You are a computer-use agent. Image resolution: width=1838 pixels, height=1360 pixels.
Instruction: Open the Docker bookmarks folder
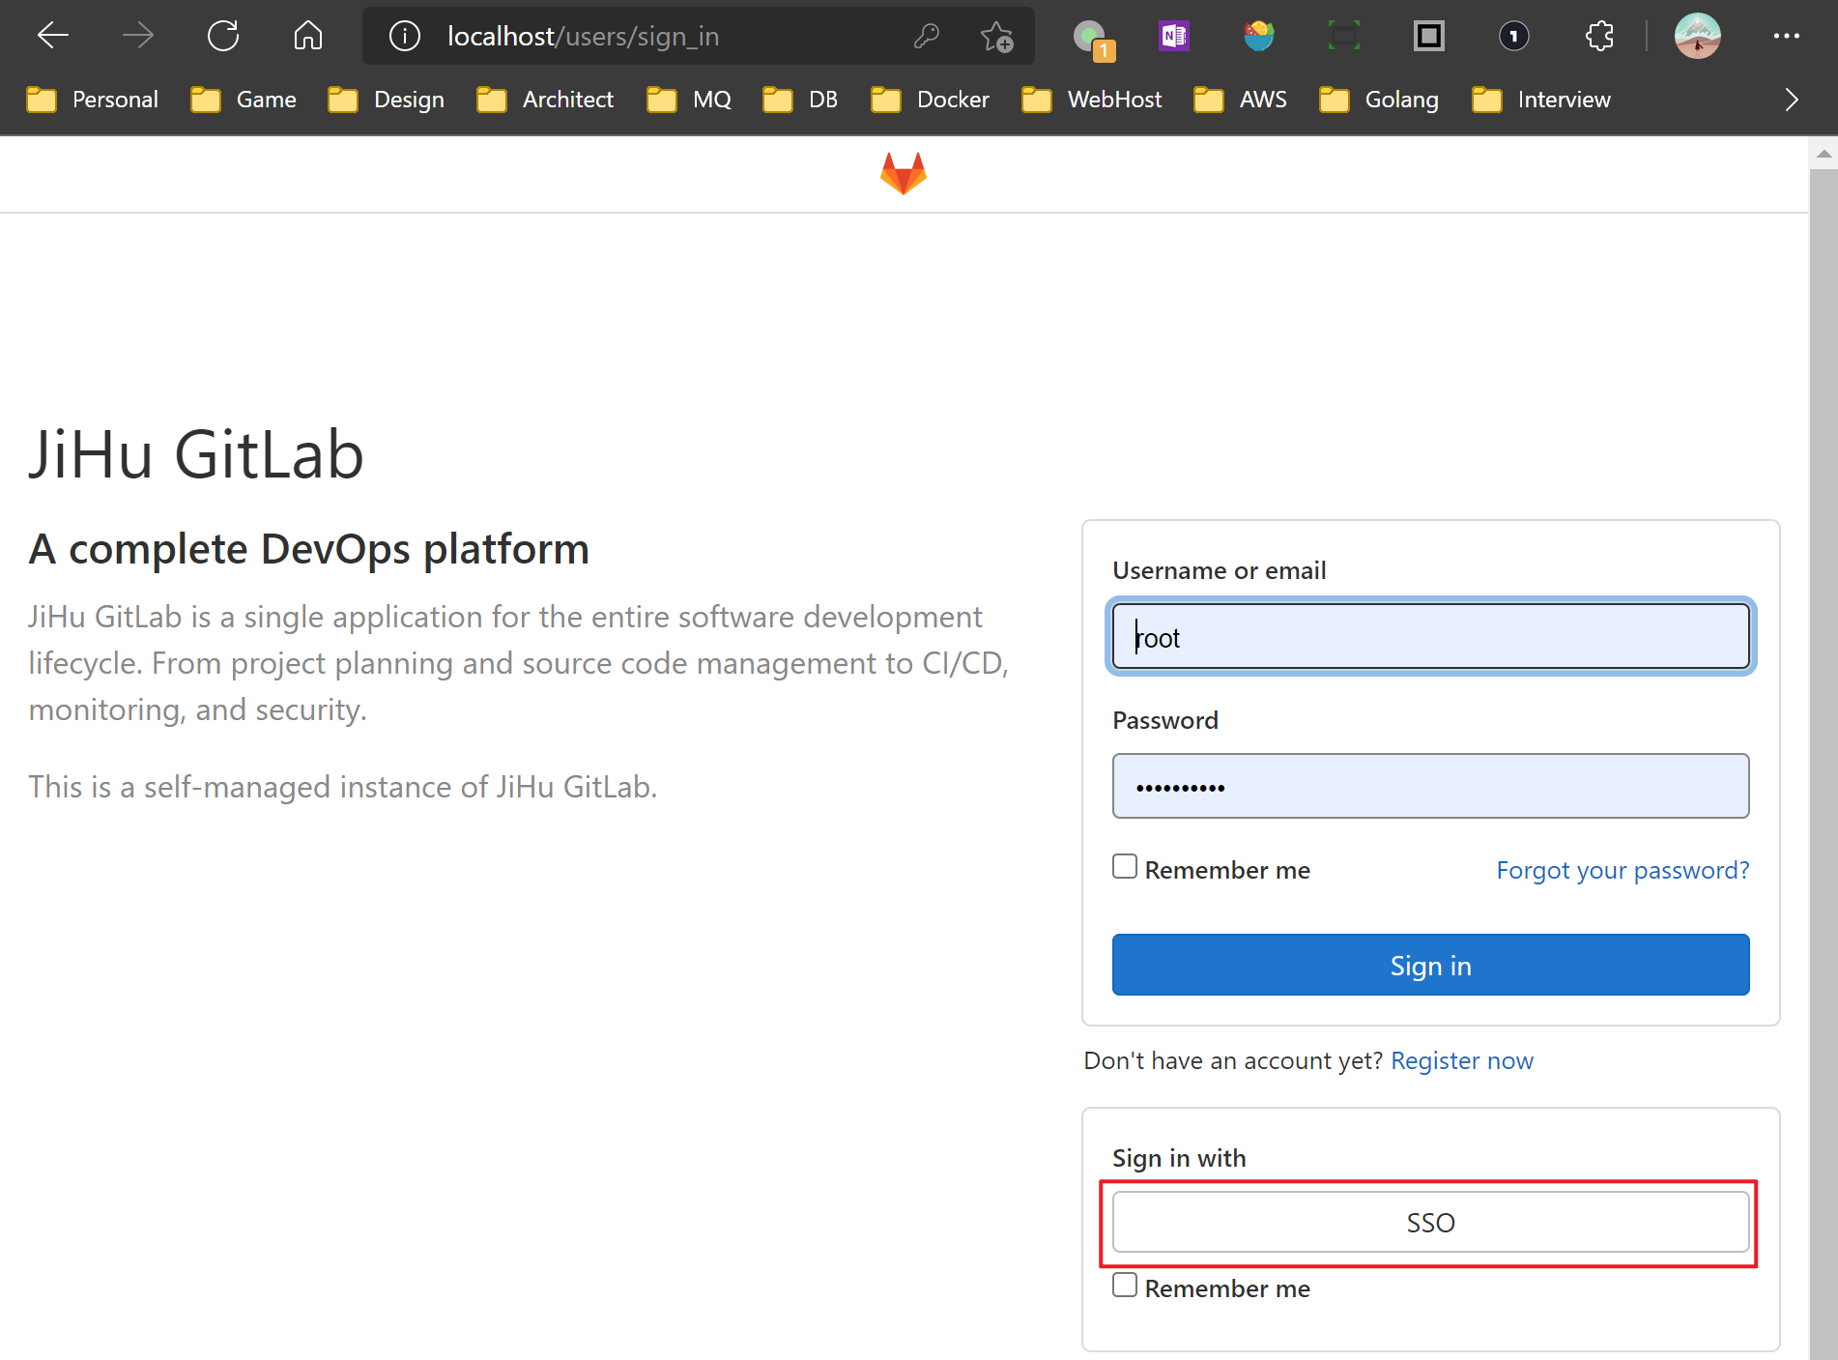tap(931, 100)
